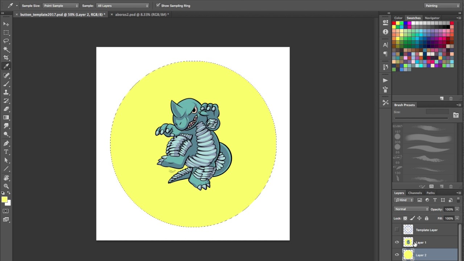Swap foreground and background colors

click(x=9, y=193)
